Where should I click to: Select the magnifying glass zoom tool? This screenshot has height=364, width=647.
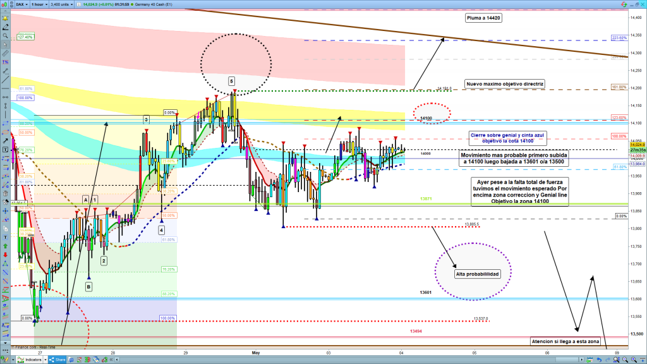[x=5, y=36]
